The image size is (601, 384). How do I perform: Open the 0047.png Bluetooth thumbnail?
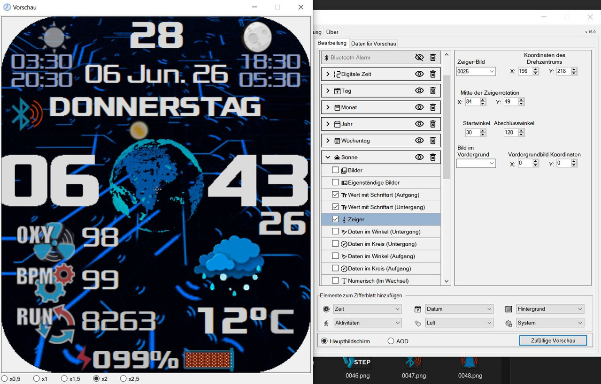pyautogui.click(x=414, y=362)
